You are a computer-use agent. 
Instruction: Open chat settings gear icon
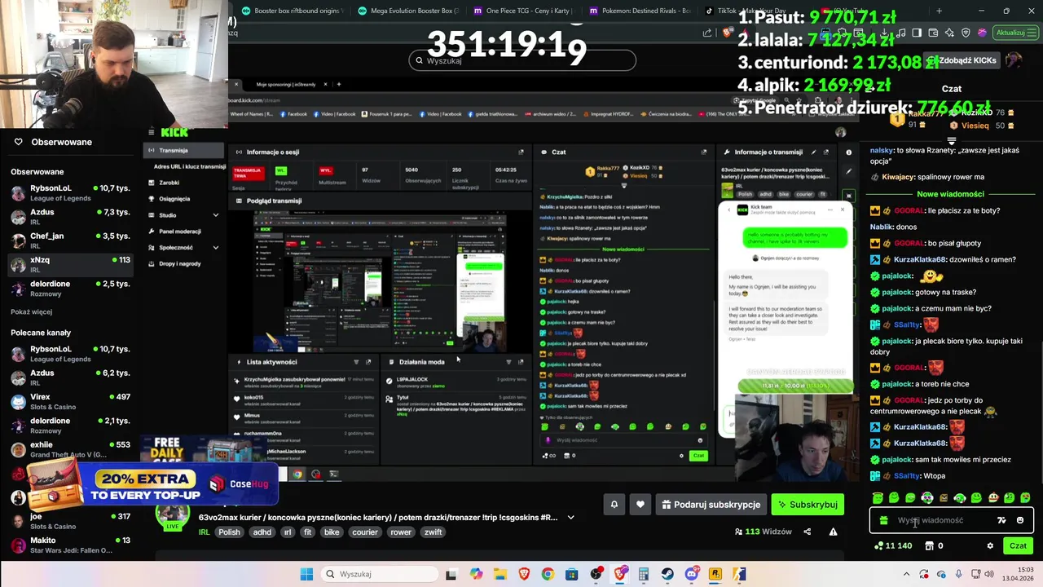(990, 545)
